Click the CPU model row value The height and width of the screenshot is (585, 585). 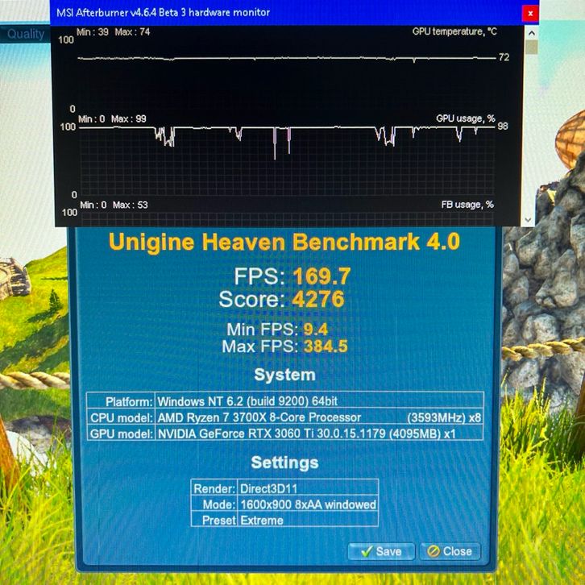point(319,417)
